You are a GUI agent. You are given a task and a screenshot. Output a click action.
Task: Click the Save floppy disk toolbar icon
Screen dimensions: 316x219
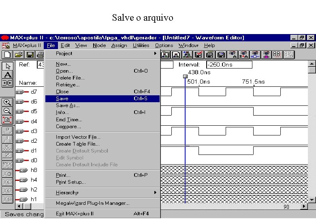coord(30,55)
